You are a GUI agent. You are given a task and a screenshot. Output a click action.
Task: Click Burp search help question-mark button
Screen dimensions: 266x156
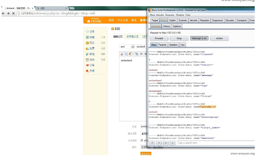tap(152, 143)
